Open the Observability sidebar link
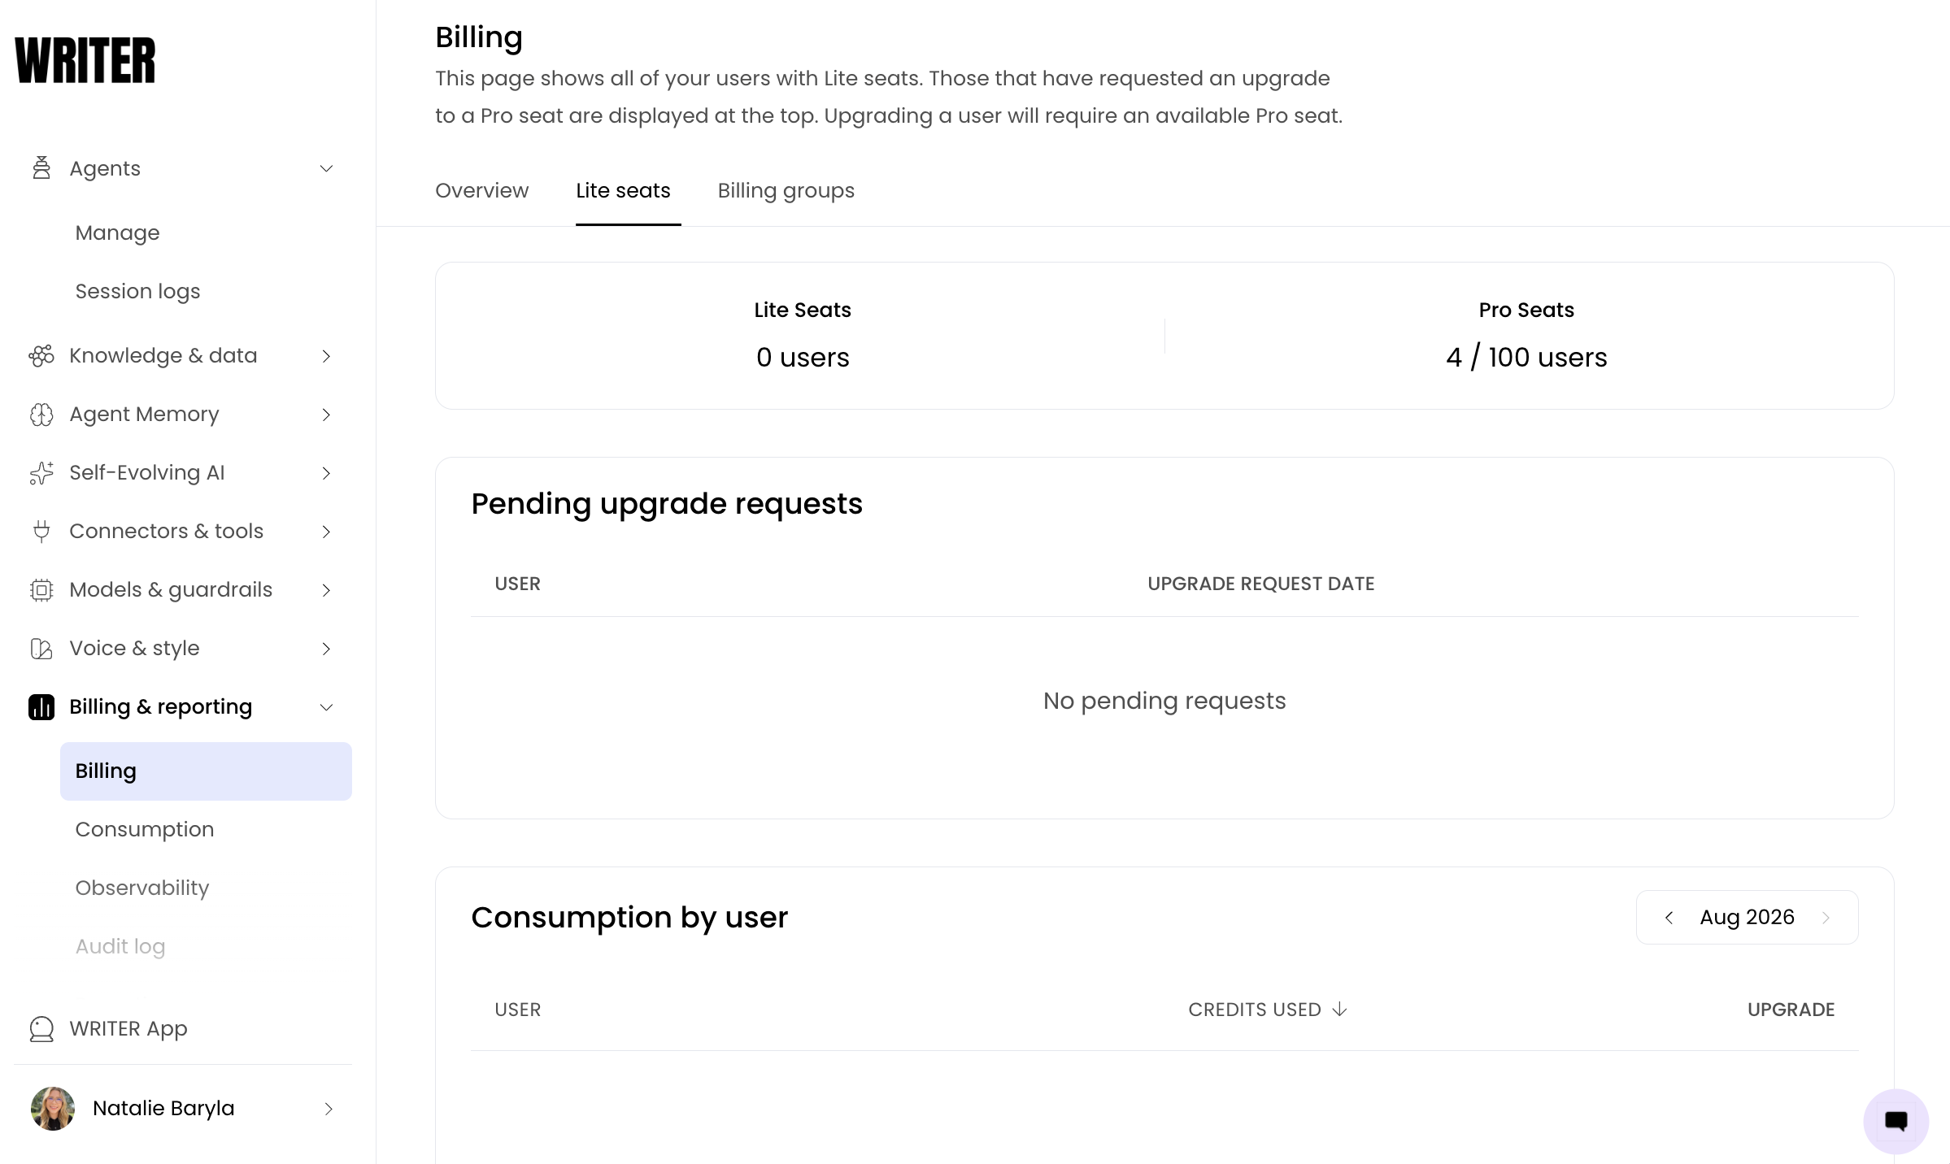The width and height of the screenshot is (1950, 1164). (x=142, y=888)
